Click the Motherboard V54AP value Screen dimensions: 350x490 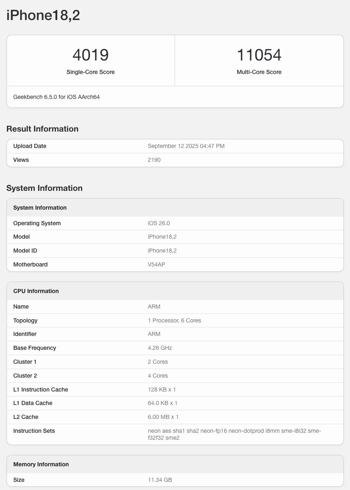coord(156,264)
